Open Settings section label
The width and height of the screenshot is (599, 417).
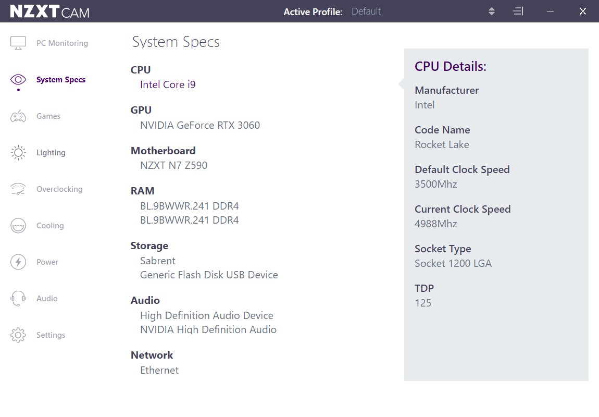click(51, 335)
